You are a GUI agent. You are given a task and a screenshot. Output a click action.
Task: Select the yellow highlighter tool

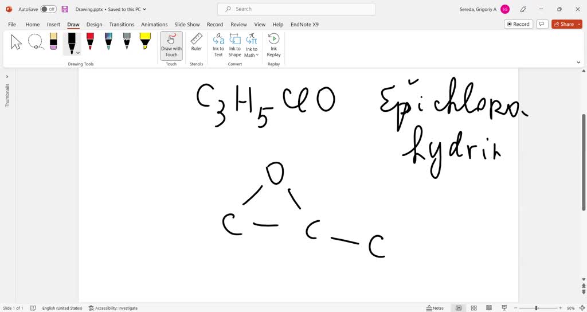(145, 41)
